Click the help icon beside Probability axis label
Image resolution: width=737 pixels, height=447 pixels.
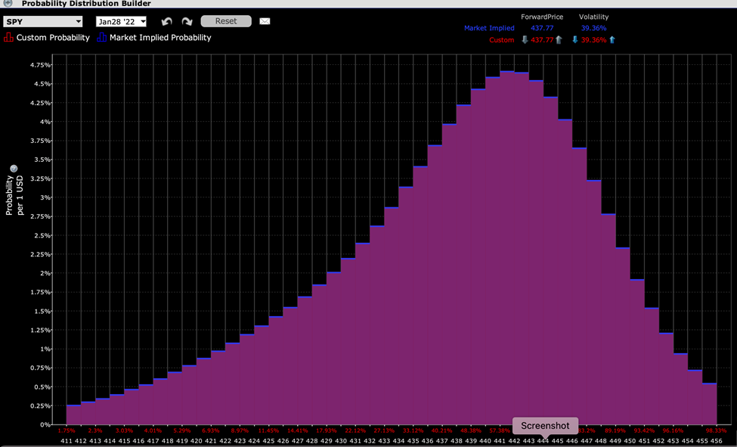click(x=14, y=169)
